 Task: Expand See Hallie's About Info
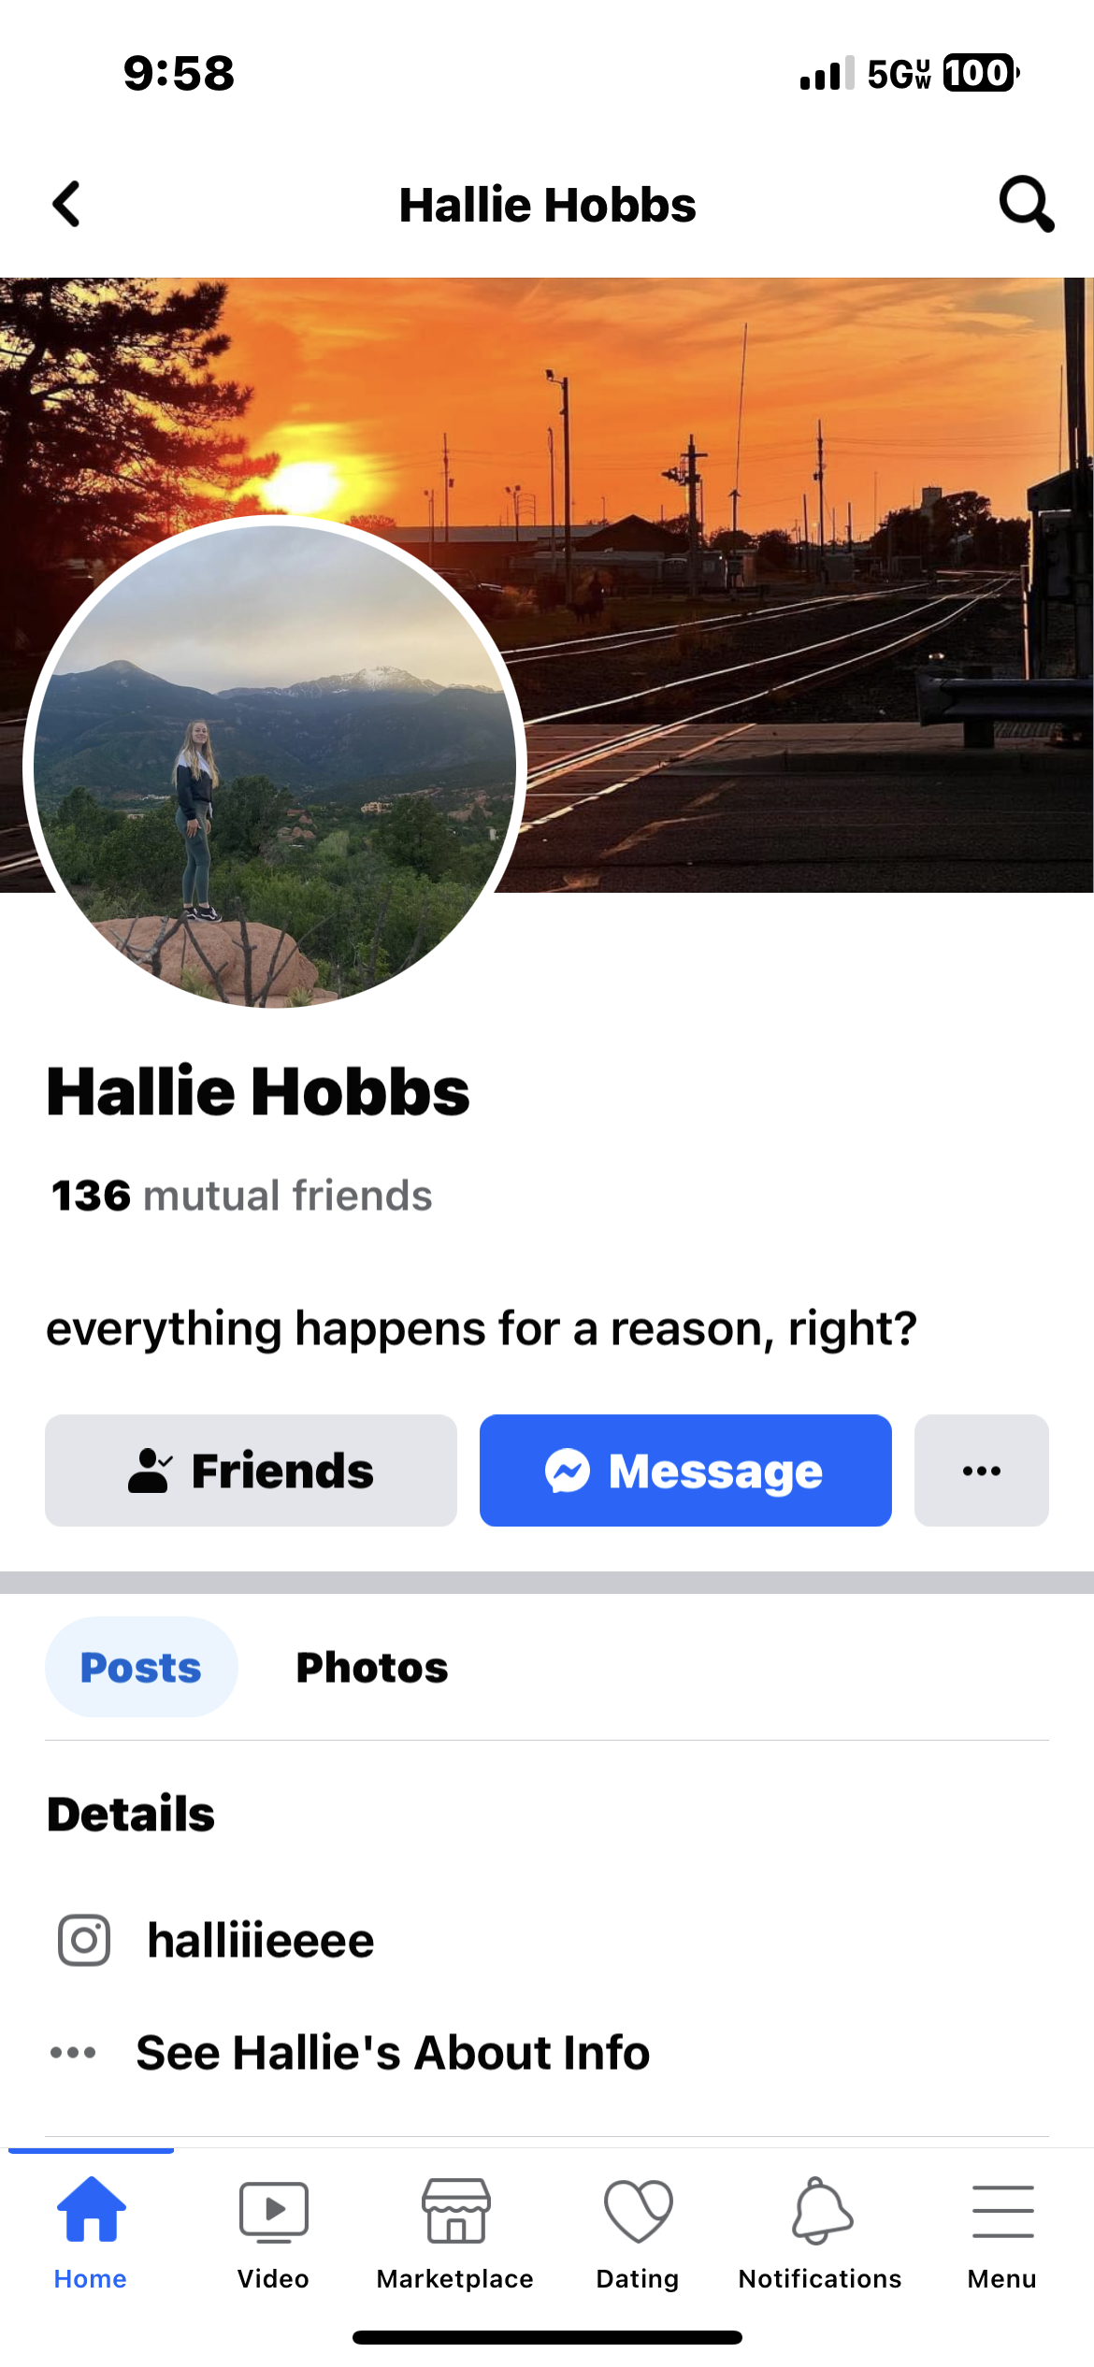[393, 2053]
